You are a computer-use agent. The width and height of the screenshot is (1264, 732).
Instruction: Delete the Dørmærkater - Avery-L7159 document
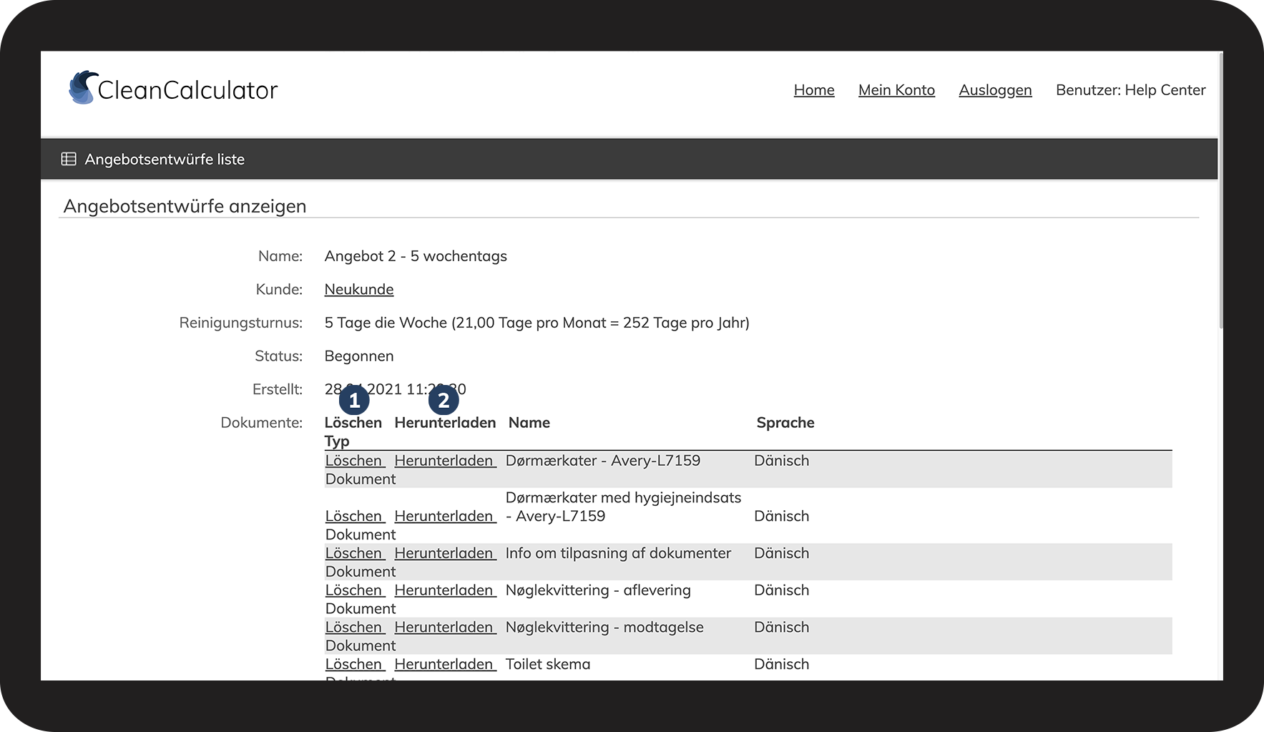pos(355,461)
